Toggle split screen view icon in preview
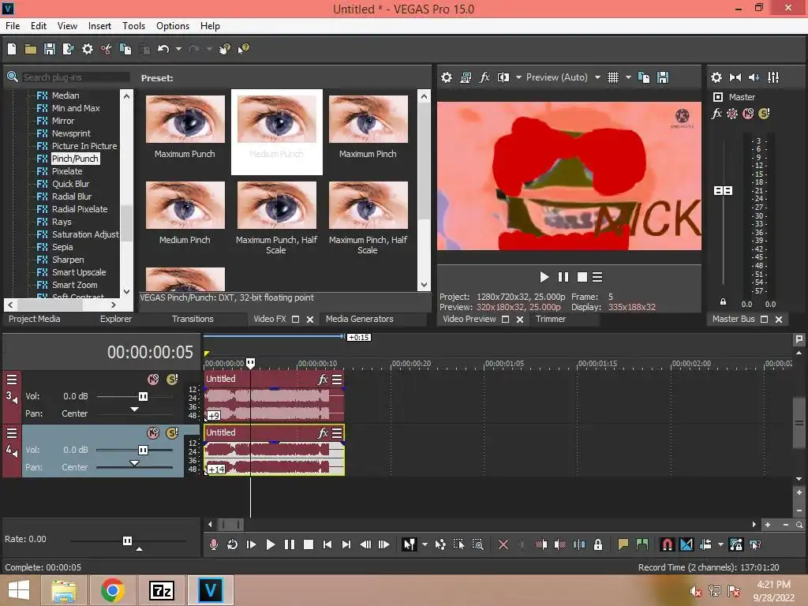Screen dimensions: 808x606 point(503,77)
